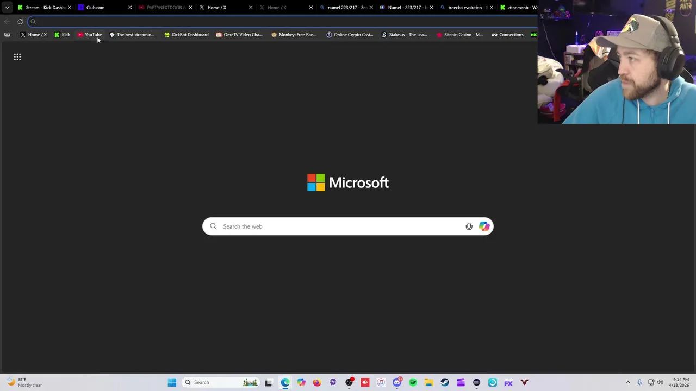Open Task View on the taskbar

click(268, 382)
